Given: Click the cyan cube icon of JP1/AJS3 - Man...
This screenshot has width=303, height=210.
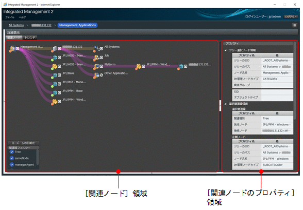Looking at the screenshot, I should click(x=55, y=58).
